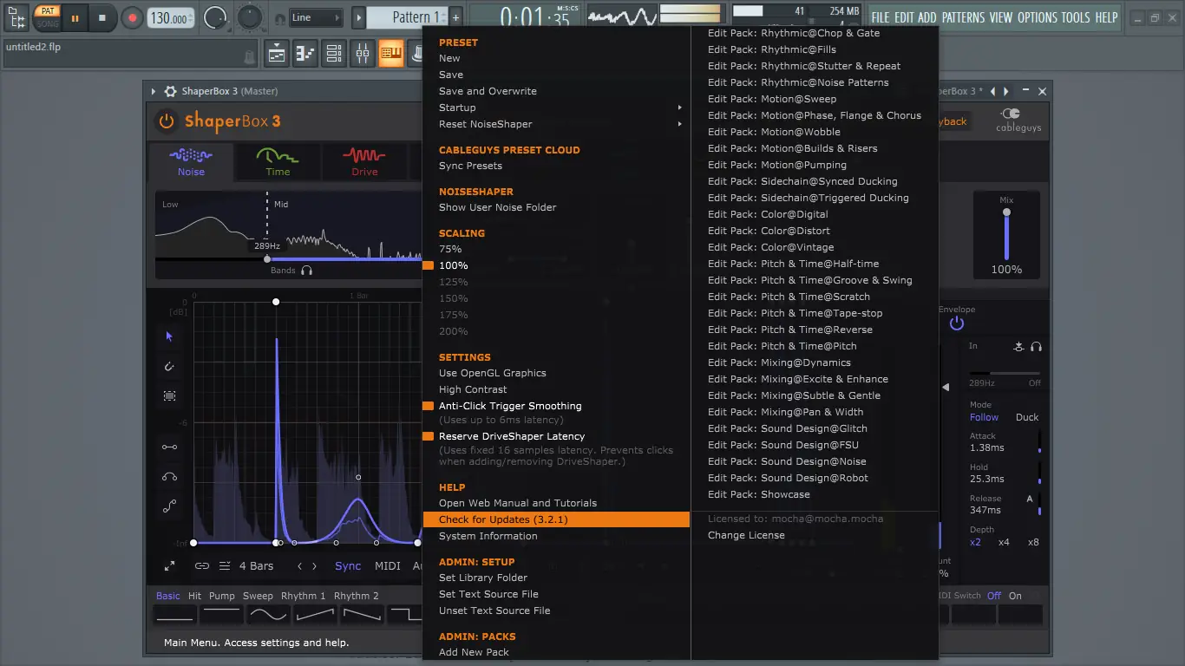Switch to the Time shaper tab

278,162
